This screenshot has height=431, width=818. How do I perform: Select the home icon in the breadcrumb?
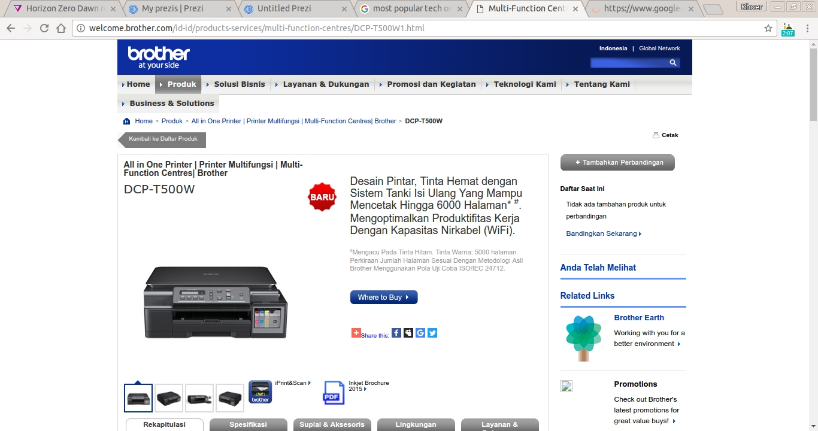click(x=127, y=121)
